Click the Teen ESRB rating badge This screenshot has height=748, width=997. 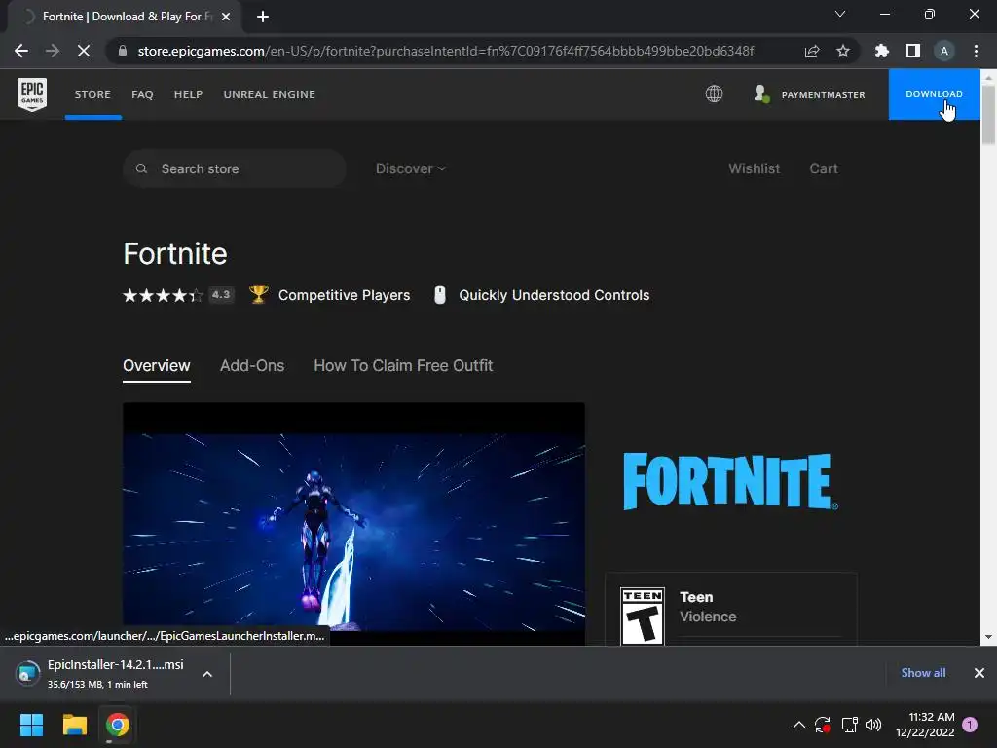tap(643, 616)
